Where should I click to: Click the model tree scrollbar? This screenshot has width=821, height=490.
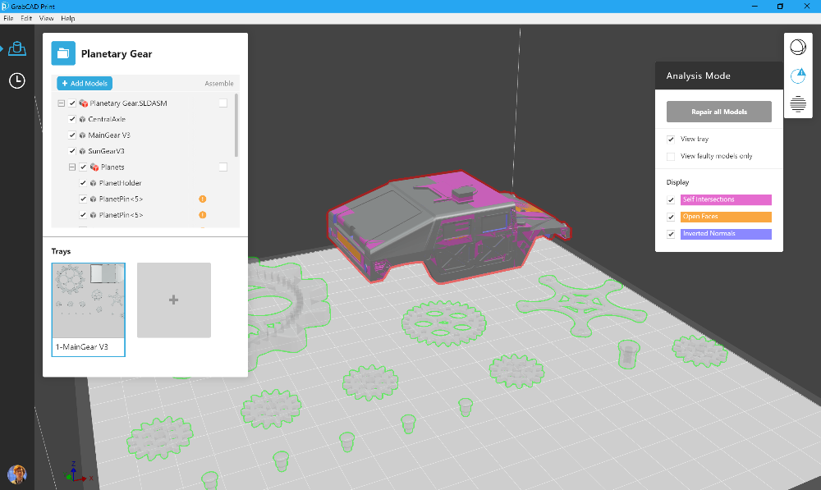pos(236,125)
